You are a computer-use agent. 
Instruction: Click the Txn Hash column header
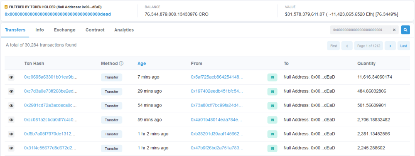[x=34, y=64]
